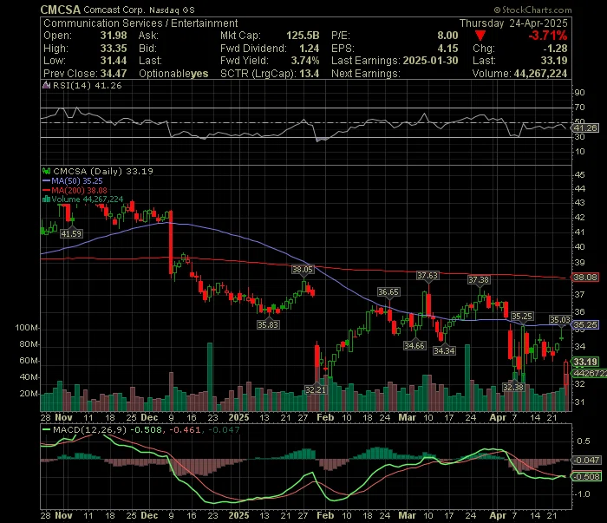Click the Open value 31.98

(114, 36)
